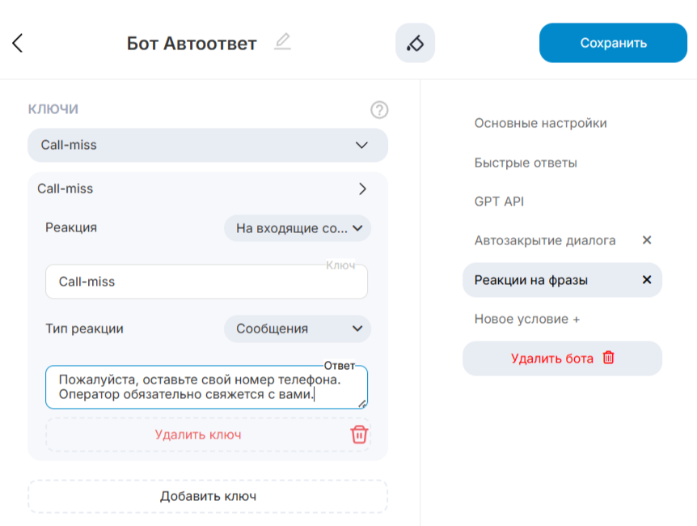The width and height of the screenshot is (697, 526).
Task: Open the help question mark icon
Action: [379, 110]
